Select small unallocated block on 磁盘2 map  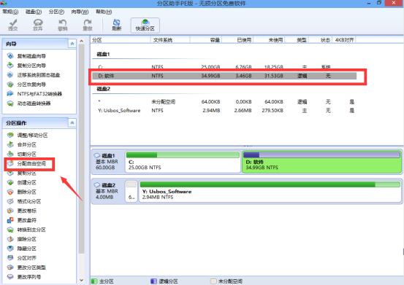[132, 192]
